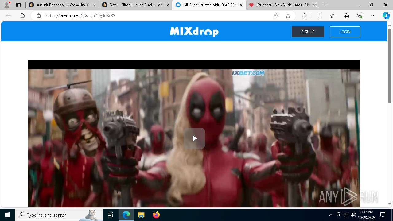Add page to favorites star
393x221 pixels.
tap(288, 16)
